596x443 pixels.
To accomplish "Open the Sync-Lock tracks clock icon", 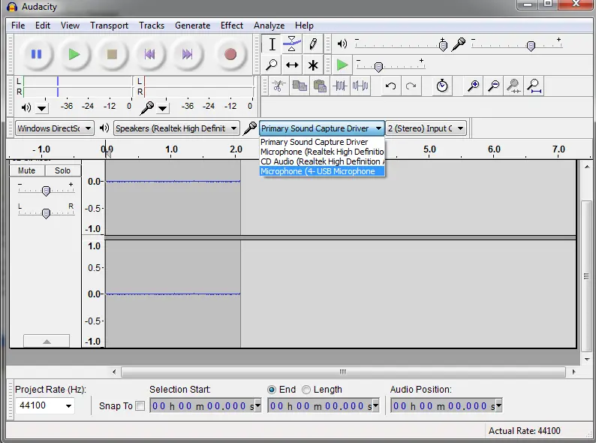I will pos(442,86).
